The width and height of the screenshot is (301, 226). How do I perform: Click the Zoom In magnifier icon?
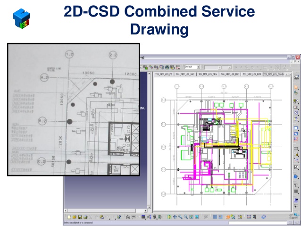[180, 217]
